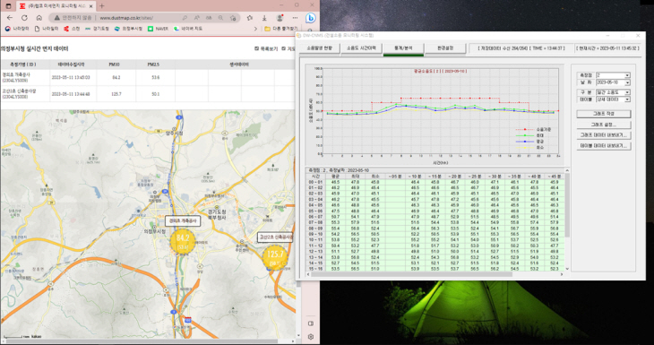Go to the browser home page
Viewport: 654px width, 345px height.
pyautogui.click(x=39, y=18)
